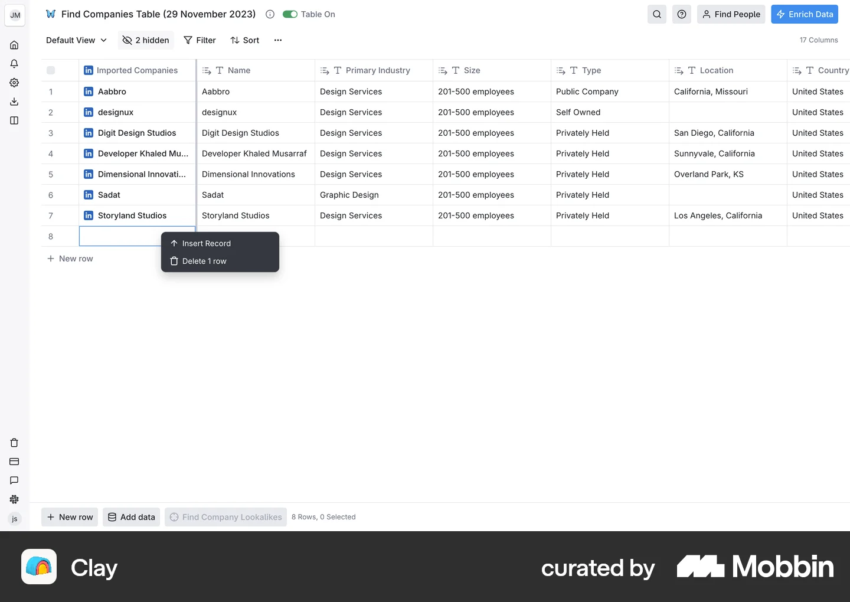Click the search magnifier button

point(657,14)
